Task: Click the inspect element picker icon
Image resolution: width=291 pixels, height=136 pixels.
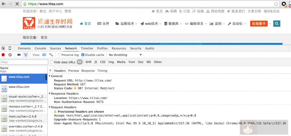Action: tap(3, 48)
